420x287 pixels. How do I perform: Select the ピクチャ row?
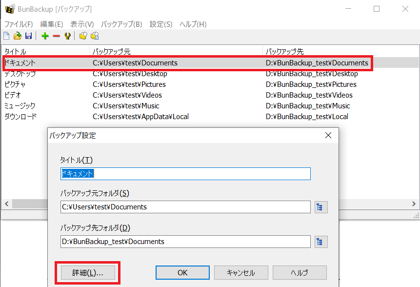[x=210, y=84]
